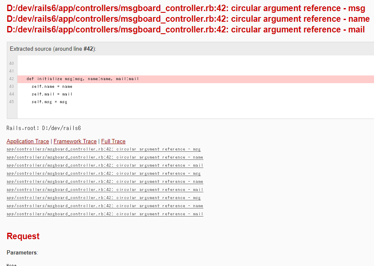The height and width of the screenshot is (266, 374).
Task: Click the very last trace entry in the list
Action: point(105,214)
